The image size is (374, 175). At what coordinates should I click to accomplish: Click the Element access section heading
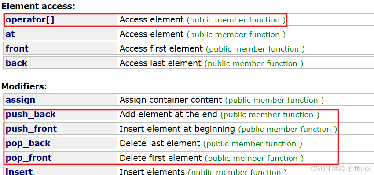pos(38,6)
